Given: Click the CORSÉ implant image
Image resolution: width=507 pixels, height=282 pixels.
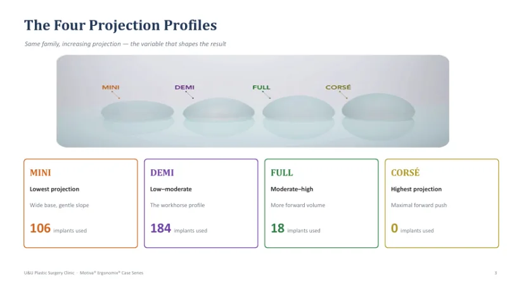Looking at the screenshot, I should tap(378, 106).
